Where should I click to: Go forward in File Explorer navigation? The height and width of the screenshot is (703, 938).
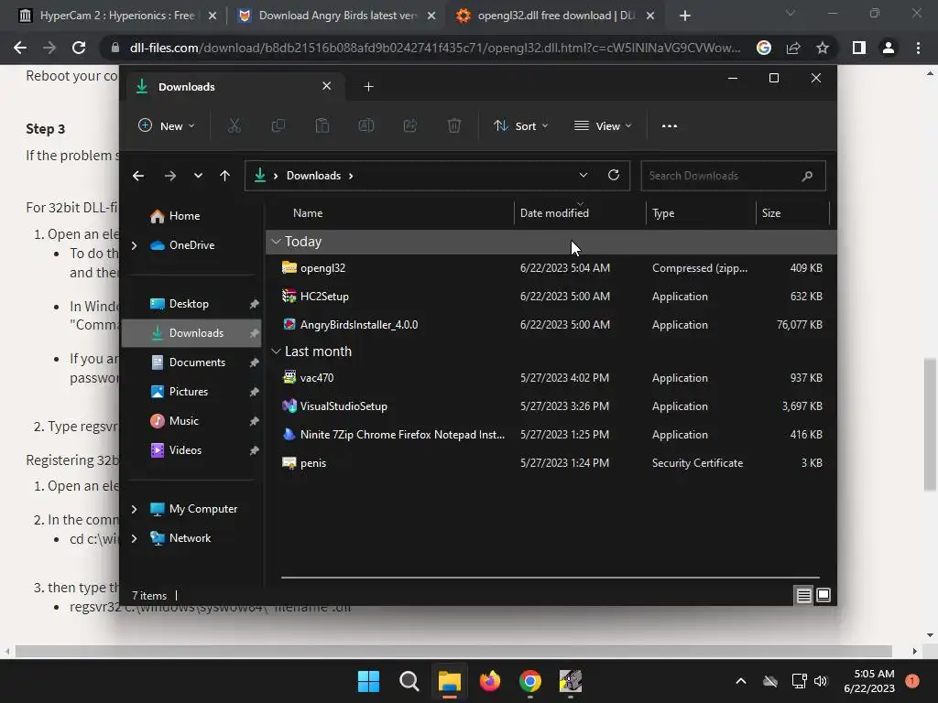point(169,176)
